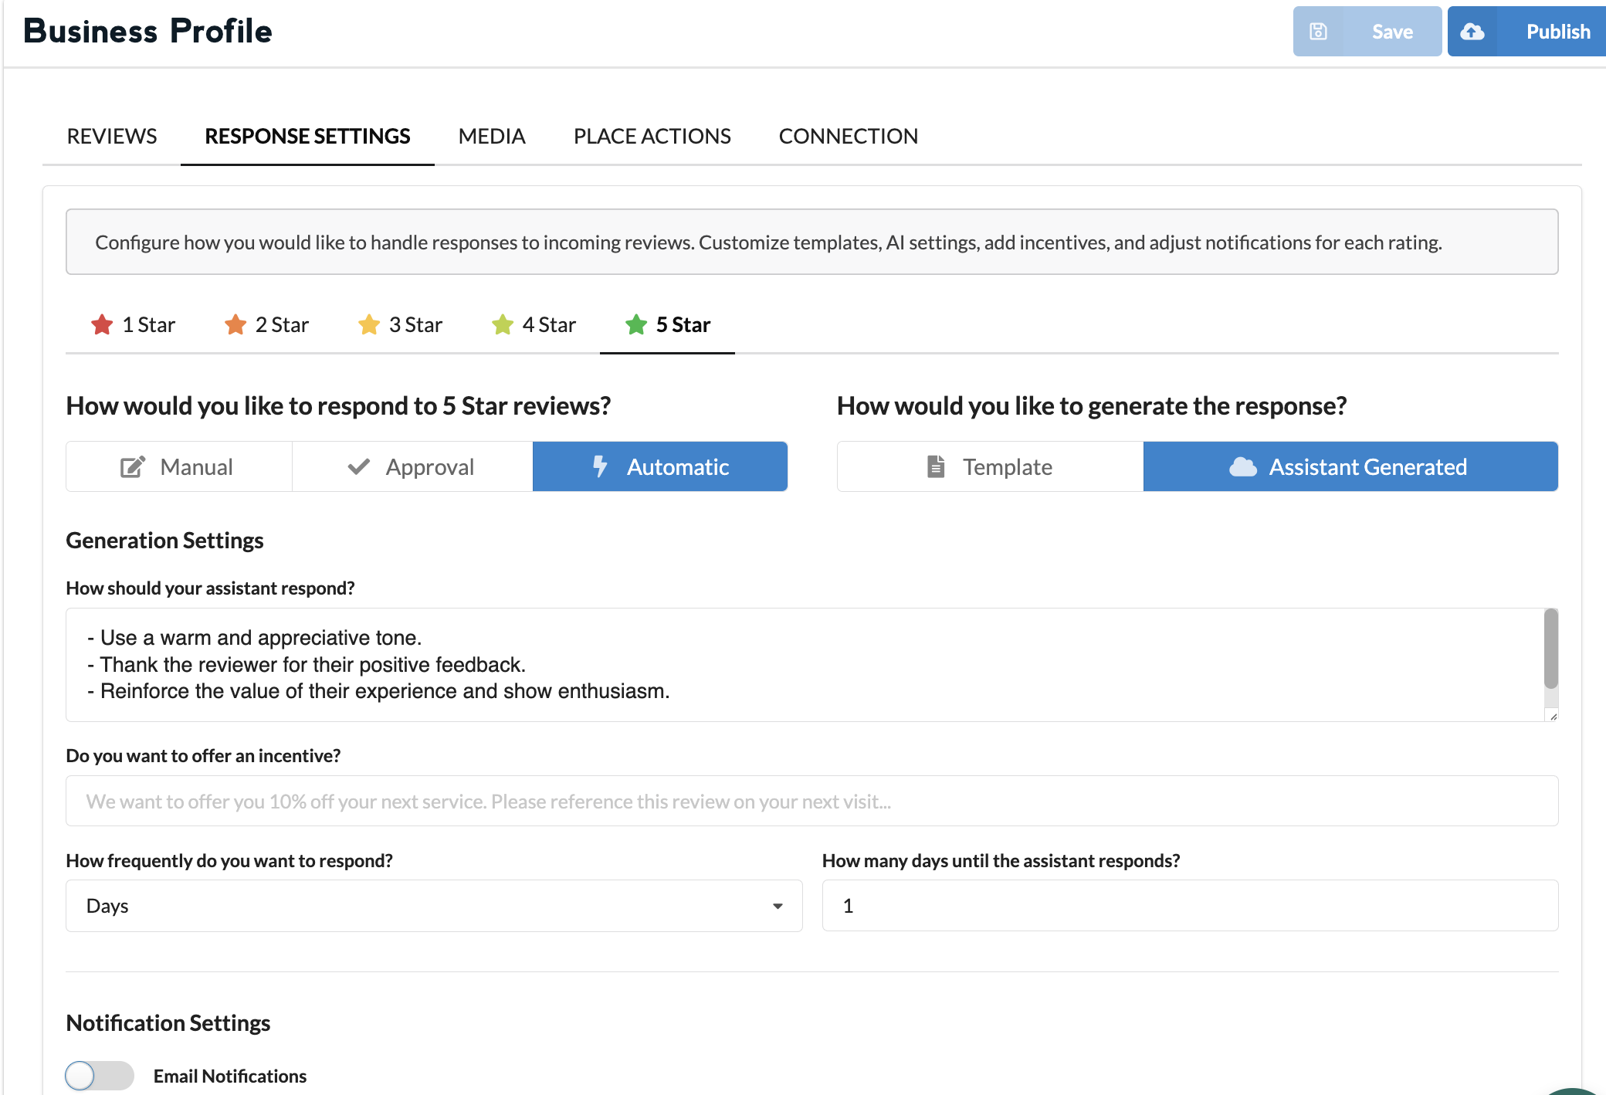
Task: Select the Approval response mode
Action: 412,467
